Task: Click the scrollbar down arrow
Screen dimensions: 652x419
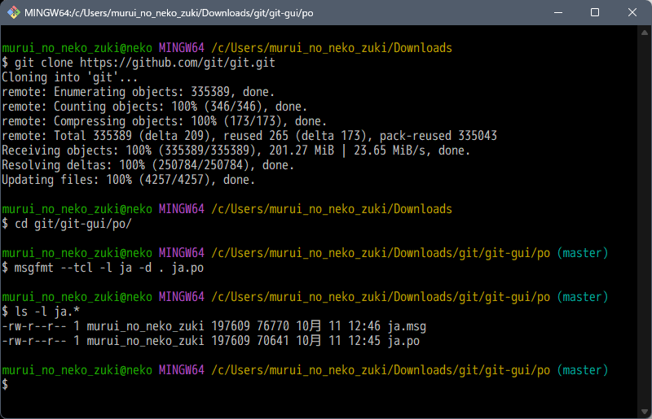Action: tap(645, 412)
